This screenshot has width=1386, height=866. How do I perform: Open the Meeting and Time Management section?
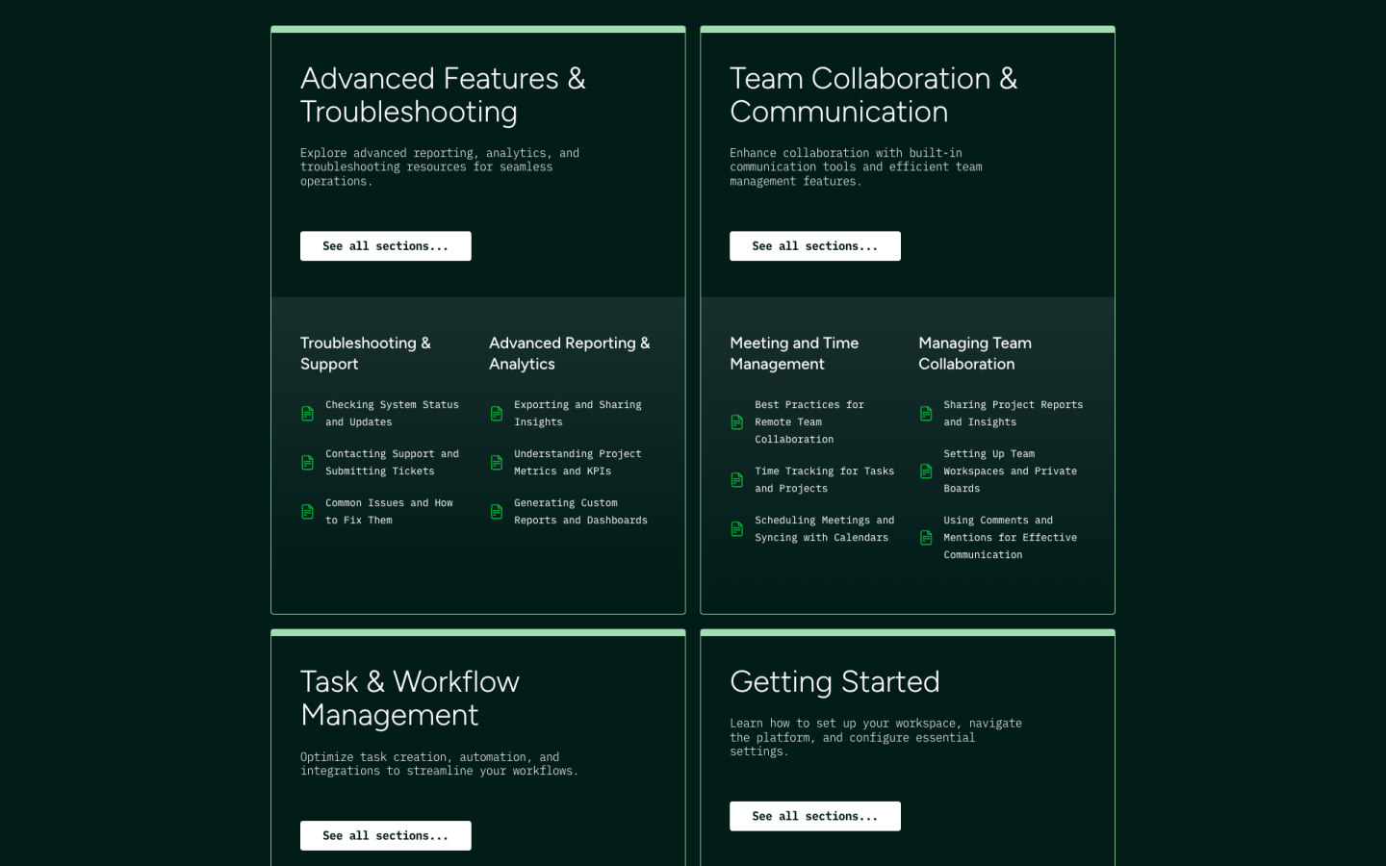(793, 353)
